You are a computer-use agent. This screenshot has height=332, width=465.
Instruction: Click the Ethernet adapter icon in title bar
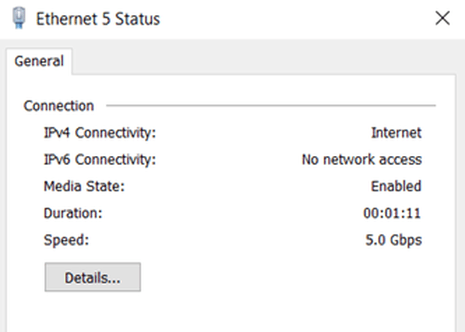point(19,18)
